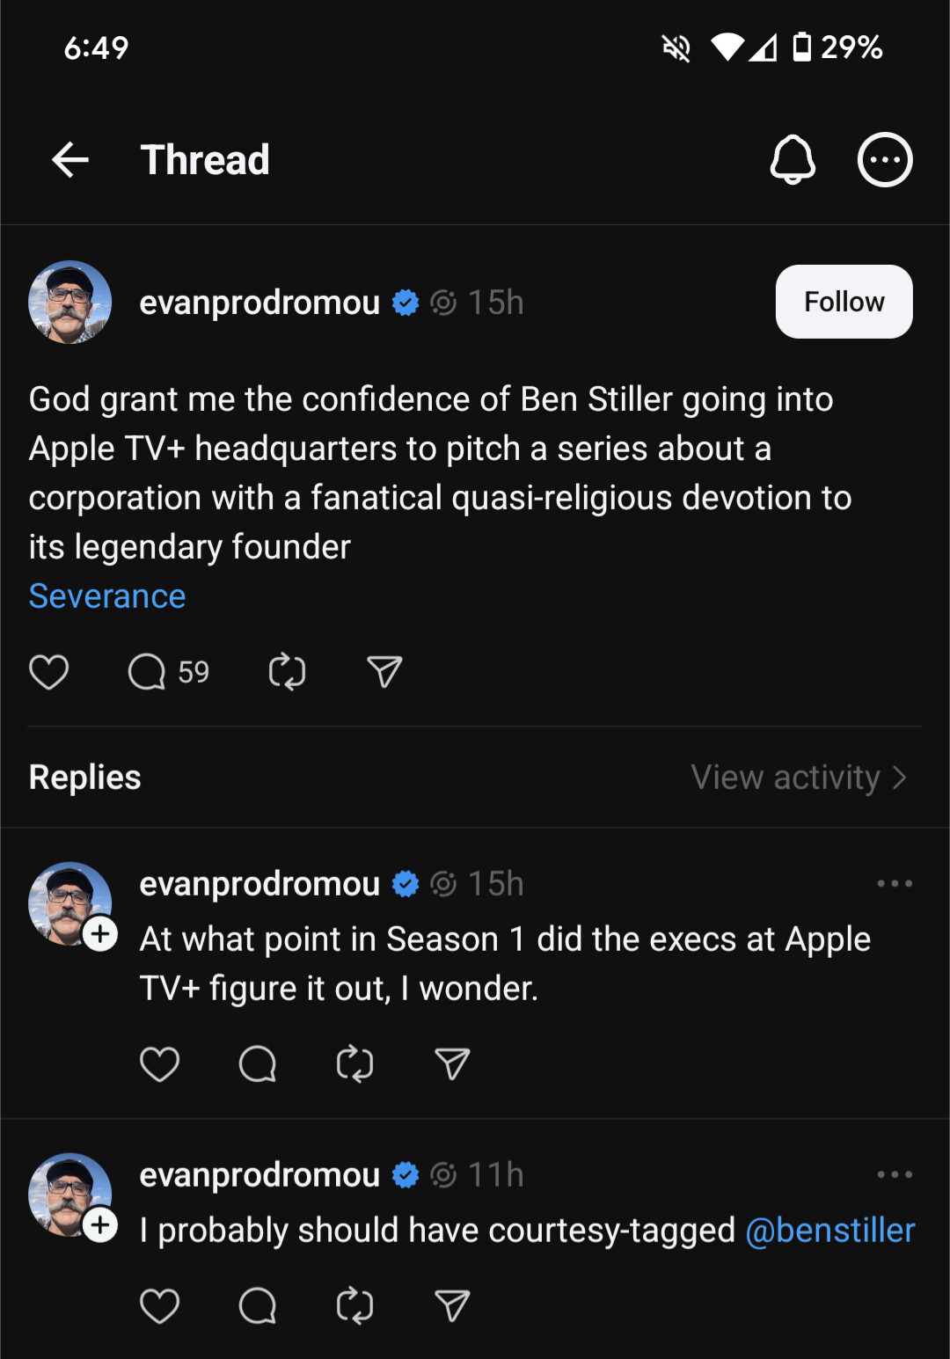Image resolution: width=950 pixels, height=1359 pixels.
Task: Like the main post about Ben Stiller
Action: click(x=49, y=672)
